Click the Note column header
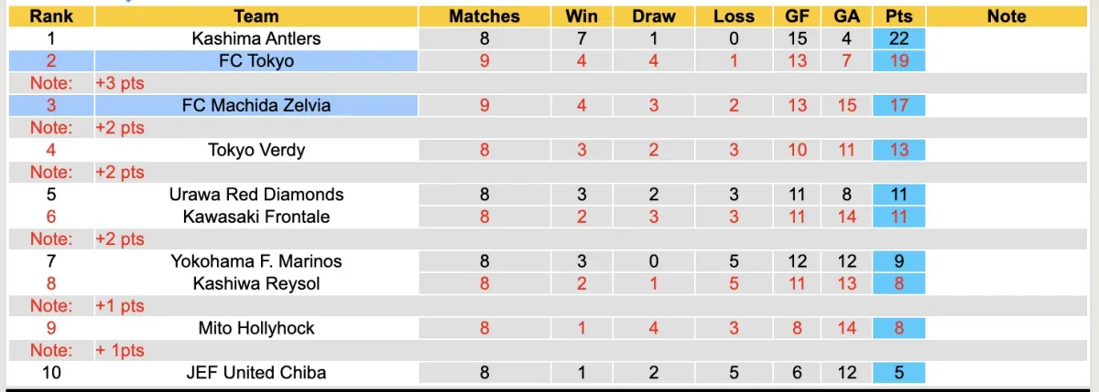Screen dimensions: 1099x392 pyautogui.click(x=1007, y=16)
